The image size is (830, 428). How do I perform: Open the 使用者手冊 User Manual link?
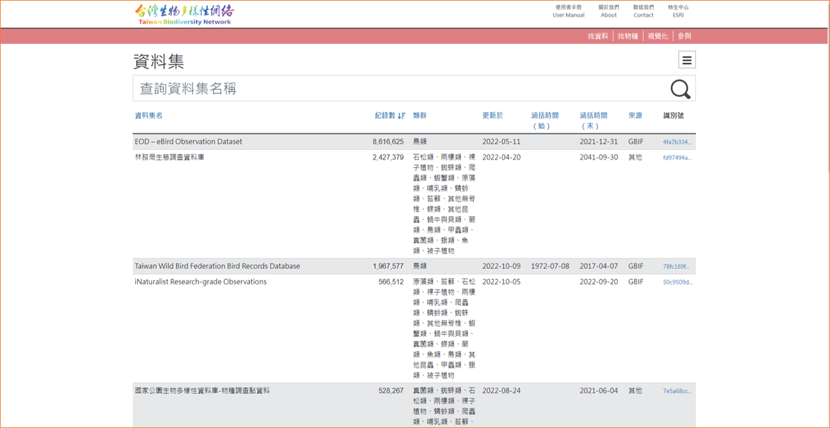pos(568,11)
